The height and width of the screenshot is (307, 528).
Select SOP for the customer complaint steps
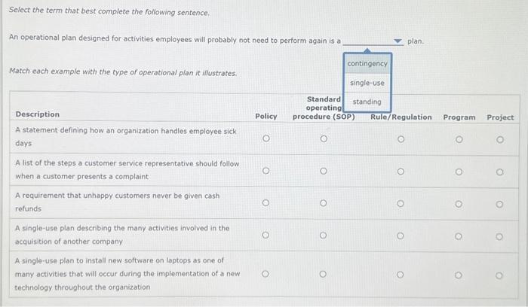pyautogui.click(x=323, y=171)
